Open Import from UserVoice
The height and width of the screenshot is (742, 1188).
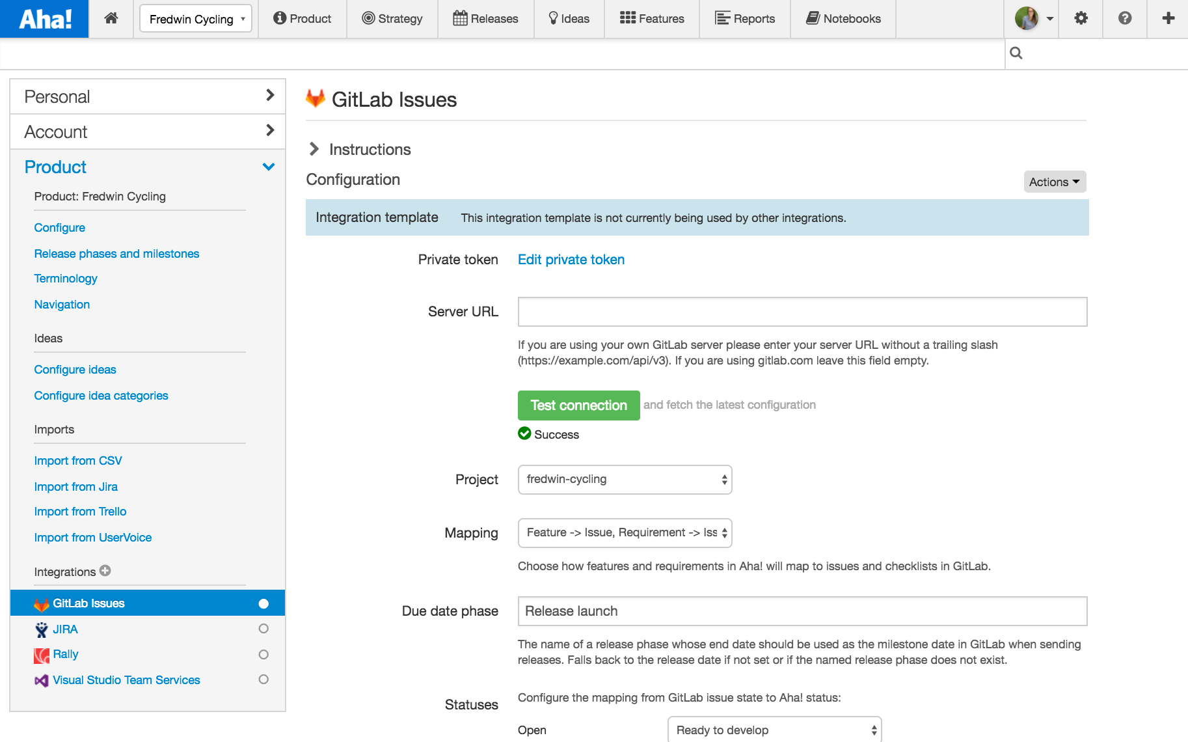tap(92, 537)
